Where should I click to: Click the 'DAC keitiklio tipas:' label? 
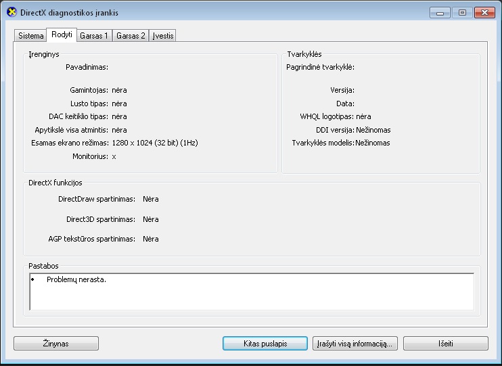[78, 116]
